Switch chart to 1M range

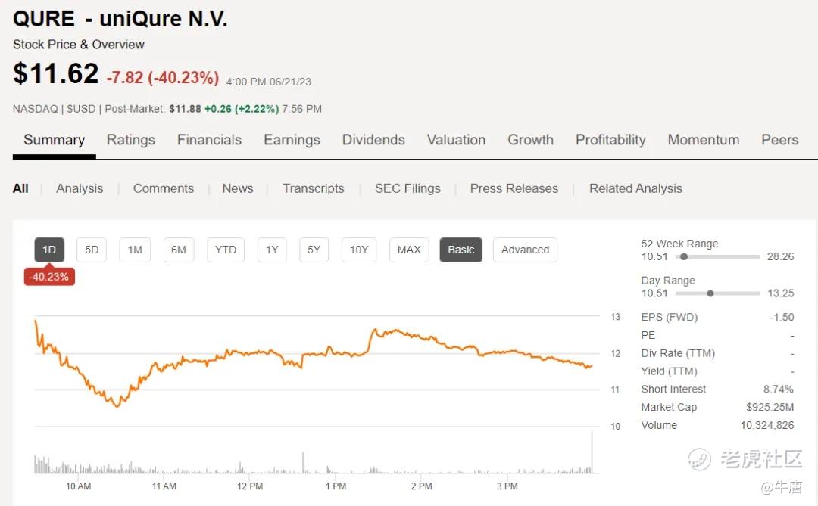tap(135, 250)
